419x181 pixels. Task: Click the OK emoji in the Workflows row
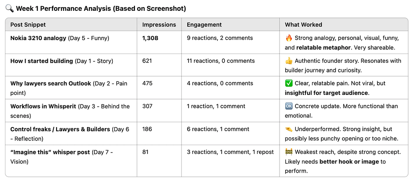(288, 106)
